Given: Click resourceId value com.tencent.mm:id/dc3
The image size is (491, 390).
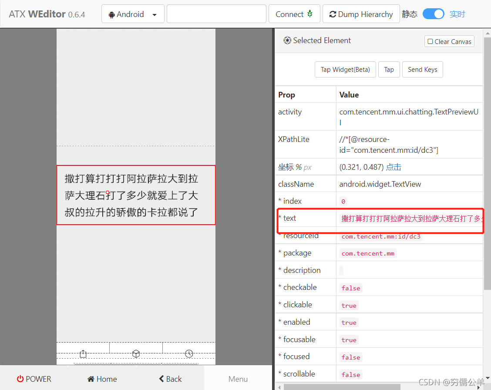Looking at the screenshot, I should (x=381, y=236).
